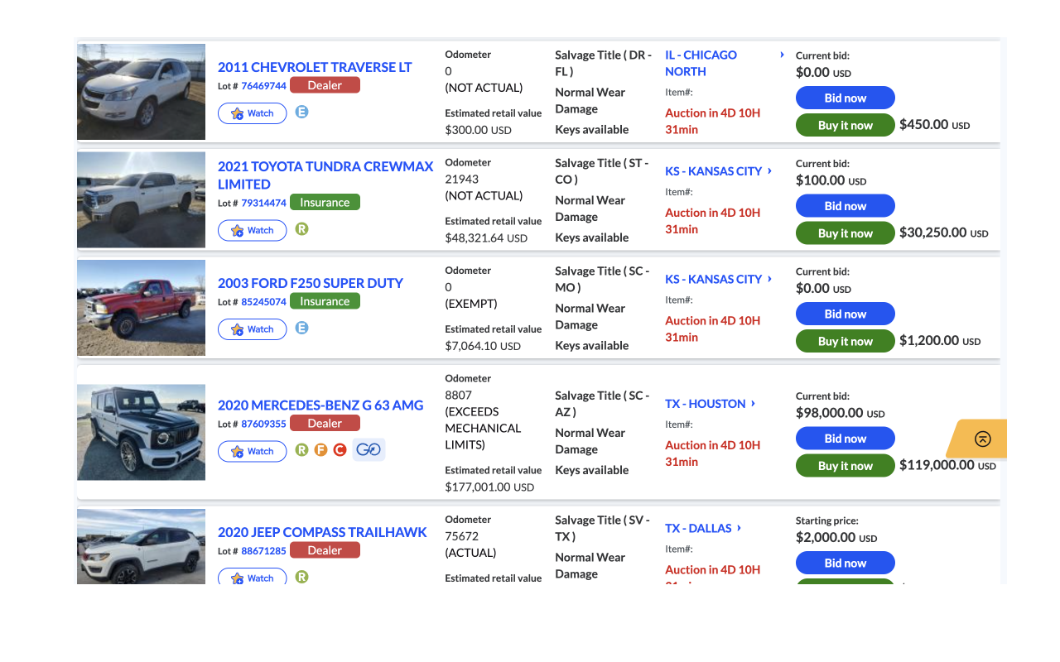Click the $98,000.00 current bid amount
1060x662 pixels.
click(841, 413)
